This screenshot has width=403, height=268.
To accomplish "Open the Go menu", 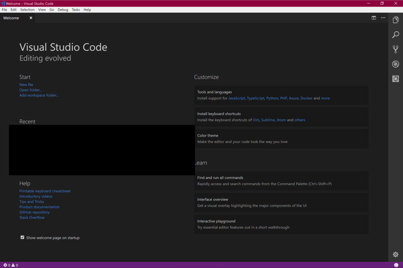I will point(52,9).
